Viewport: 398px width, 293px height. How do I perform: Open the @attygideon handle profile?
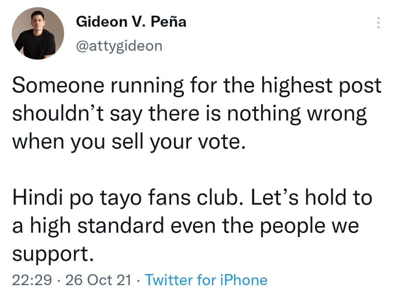(119, 46)
